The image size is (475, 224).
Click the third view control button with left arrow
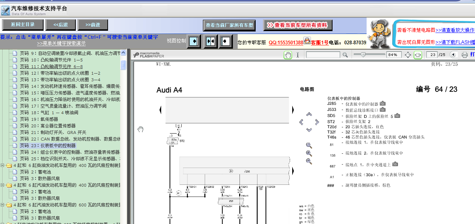click(226, 41)
